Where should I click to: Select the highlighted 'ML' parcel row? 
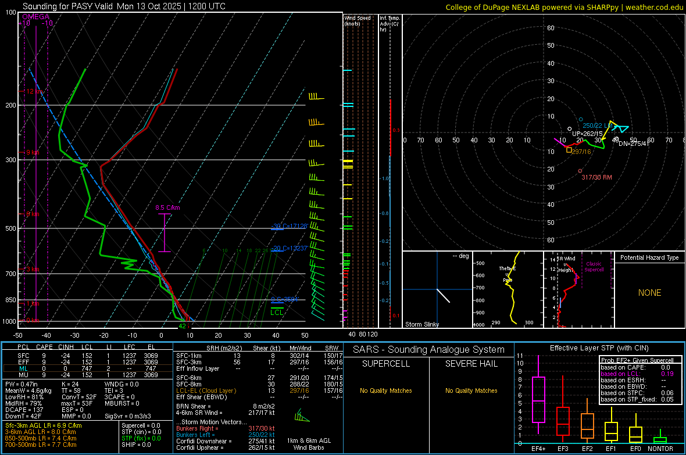click(87, 368)
